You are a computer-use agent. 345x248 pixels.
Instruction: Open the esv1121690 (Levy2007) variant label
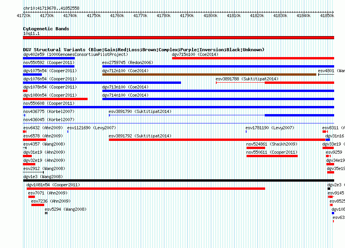[x=91, y=128]
